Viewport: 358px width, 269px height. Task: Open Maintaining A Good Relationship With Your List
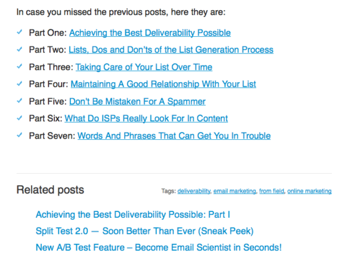pyautogui.click(x=163, y=84)
